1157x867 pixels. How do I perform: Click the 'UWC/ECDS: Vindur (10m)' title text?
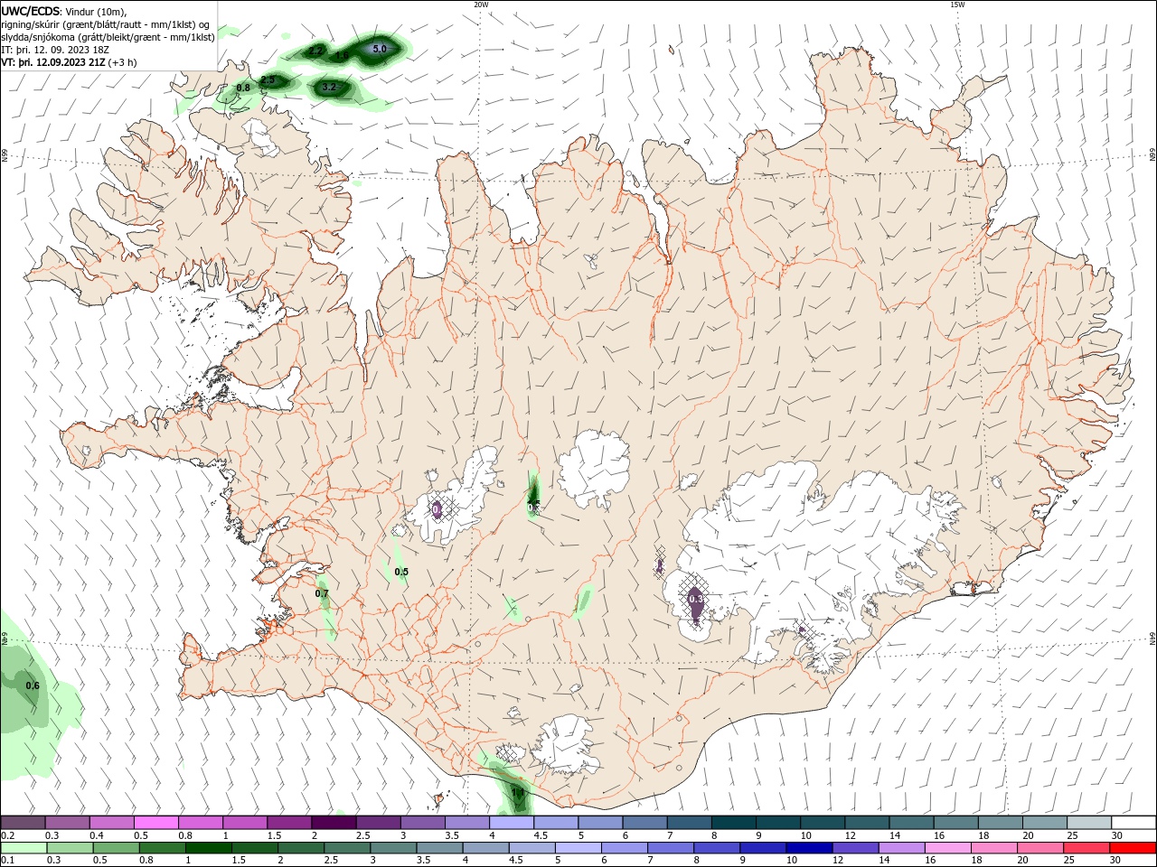tap(64, 11)
